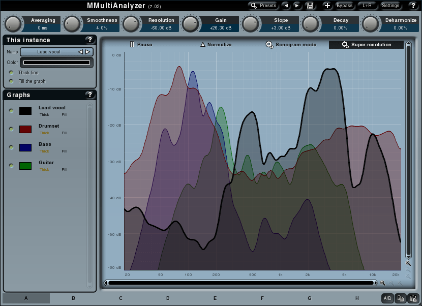The height and width of the screenshot is (306, 422).
Task: Toggle Thick for Drumset graph
Action: [44, 133]
